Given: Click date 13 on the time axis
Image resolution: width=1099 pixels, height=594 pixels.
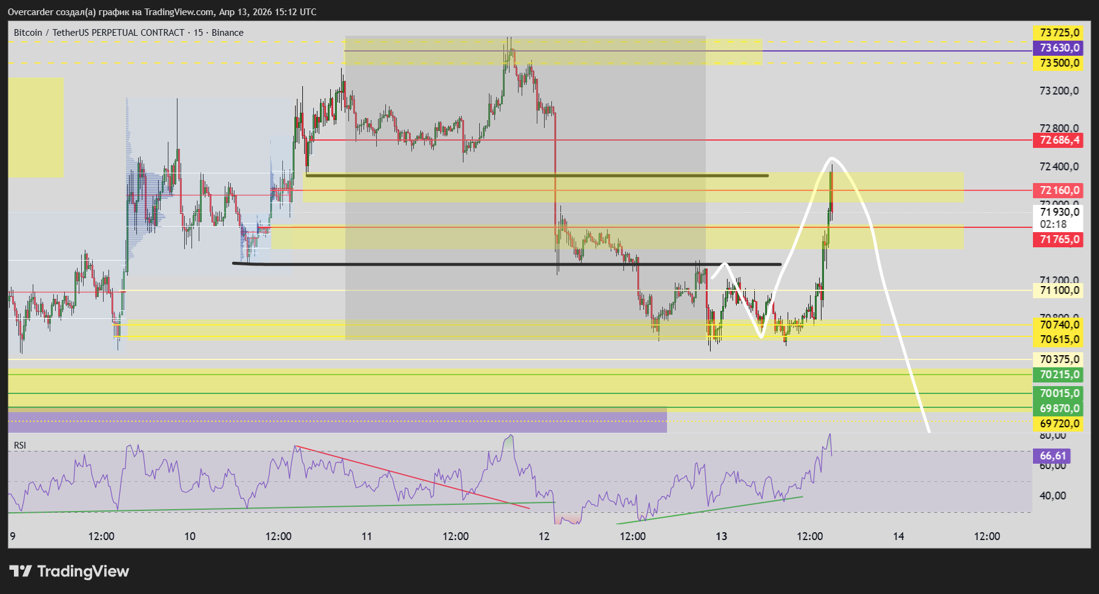Looking at the screenshot, I should tap(721, 536).
